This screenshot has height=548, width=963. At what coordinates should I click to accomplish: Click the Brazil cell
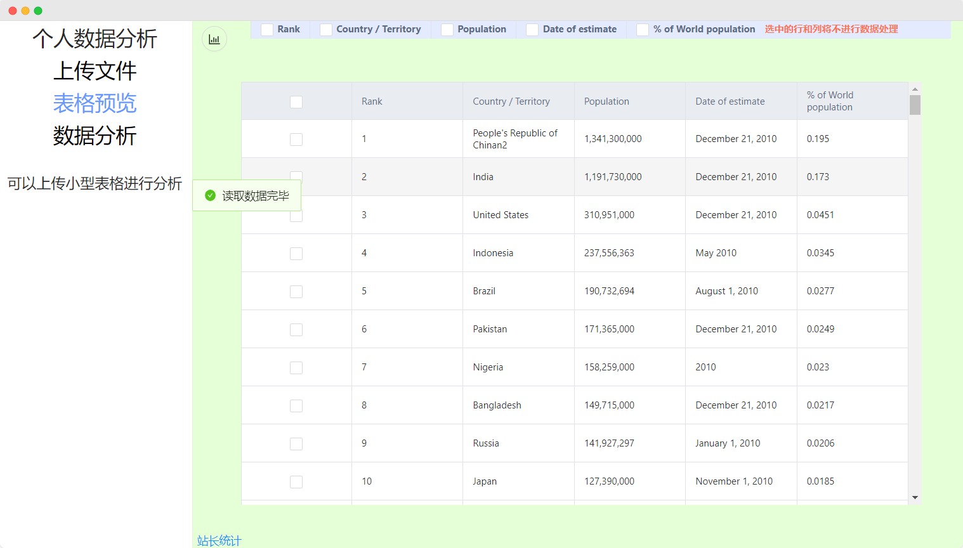[519, 291]
